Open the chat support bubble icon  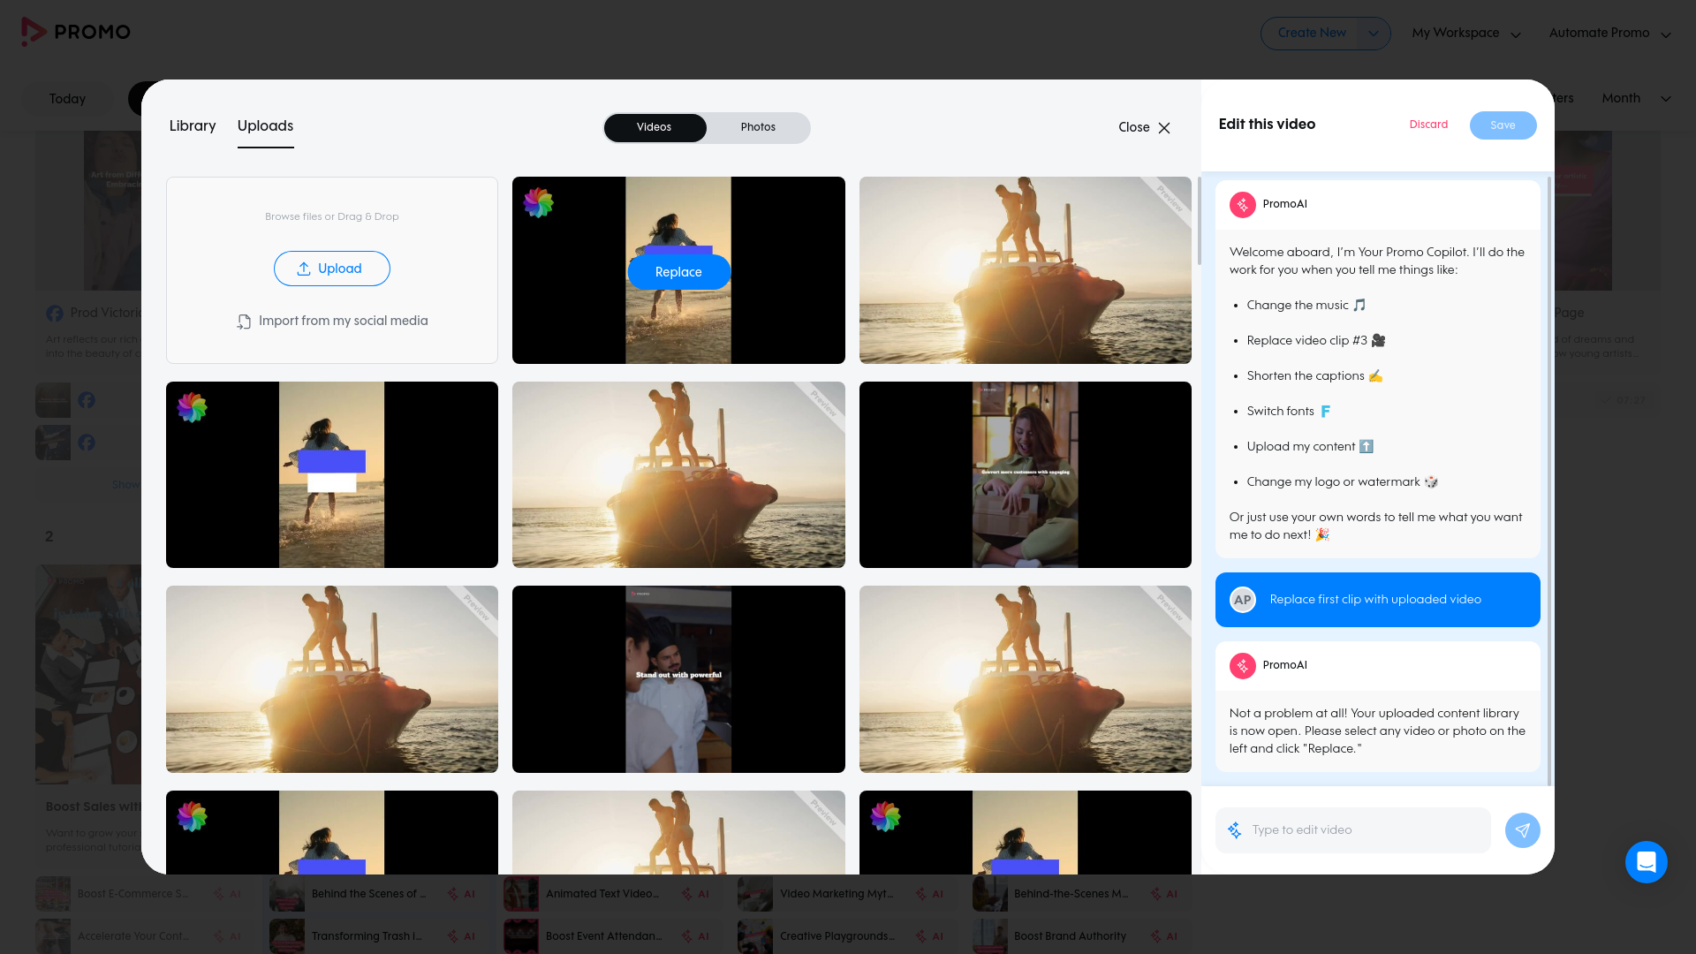coord(1646,862)
